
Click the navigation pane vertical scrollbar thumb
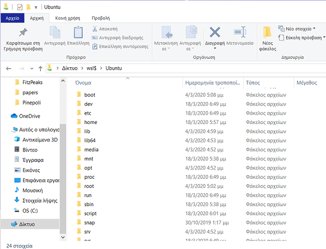click(63, 178)
